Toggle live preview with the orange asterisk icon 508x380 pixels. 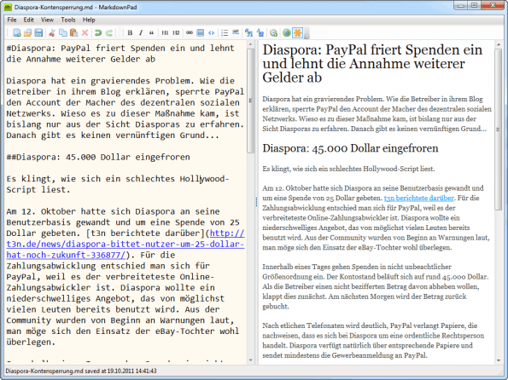coord(297,32)
